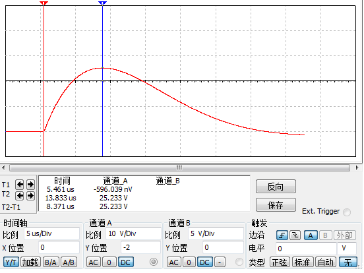Click the timebase 5 us/Div scale field

pyautogui.click(x=52, y=233)
